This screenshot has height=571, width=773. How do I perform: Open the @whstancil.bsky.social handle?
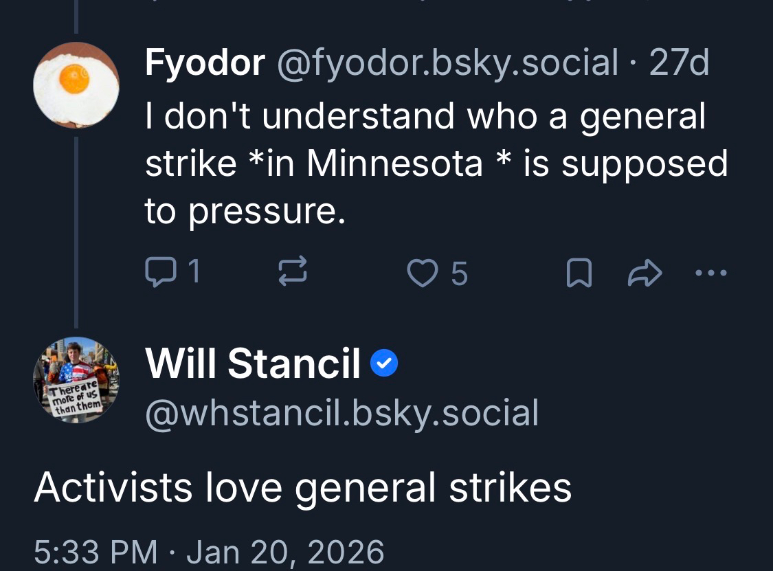pyautogui.click(x=341, y=413)
